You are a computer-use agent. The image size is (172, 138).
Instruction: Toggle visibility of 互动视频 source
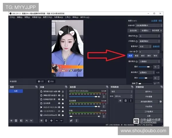(x=59, y=103)
